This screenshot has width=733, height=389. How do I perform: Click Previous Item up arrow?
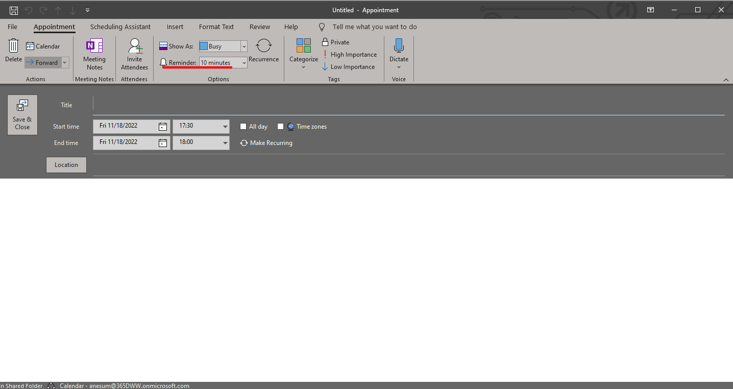(58, 10)
